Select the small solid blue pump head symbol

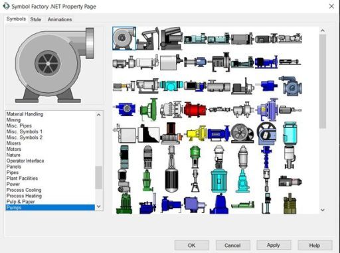(268, 86)
